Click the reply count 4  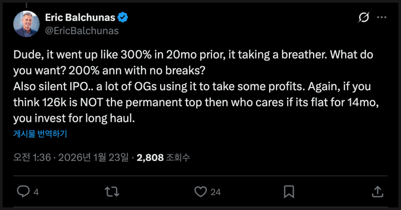click(36, 192)
